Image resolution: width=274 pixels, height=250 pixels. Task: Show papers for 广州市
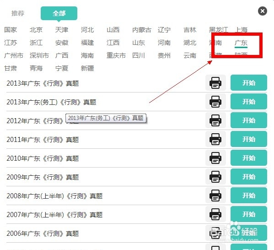tap(14, 55)
